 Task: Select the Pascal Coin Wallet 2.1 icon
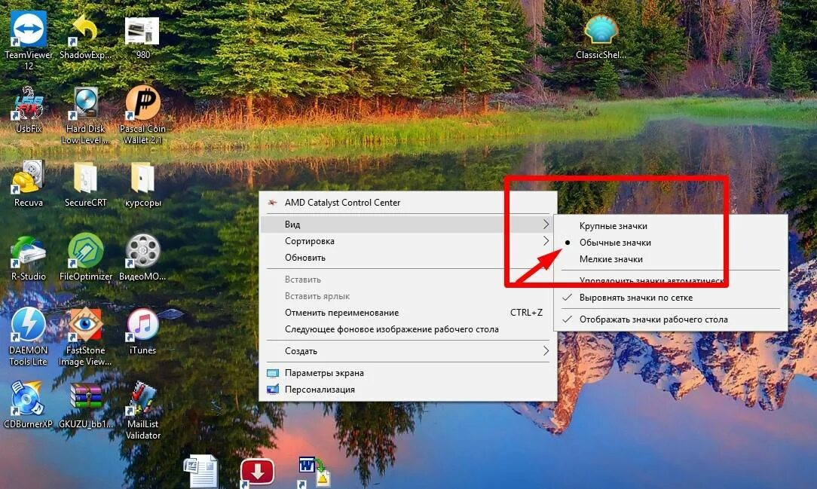coord(142,102)
